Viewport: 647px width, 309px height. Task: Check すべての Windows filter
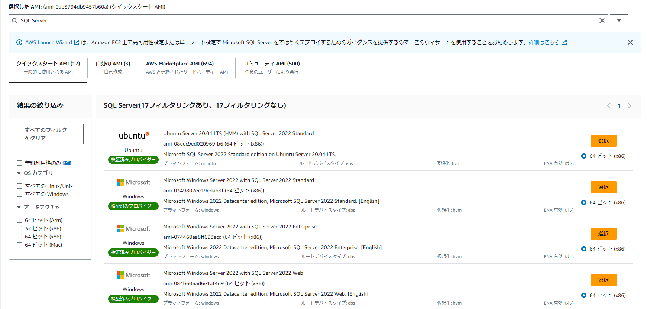(19, 194)
